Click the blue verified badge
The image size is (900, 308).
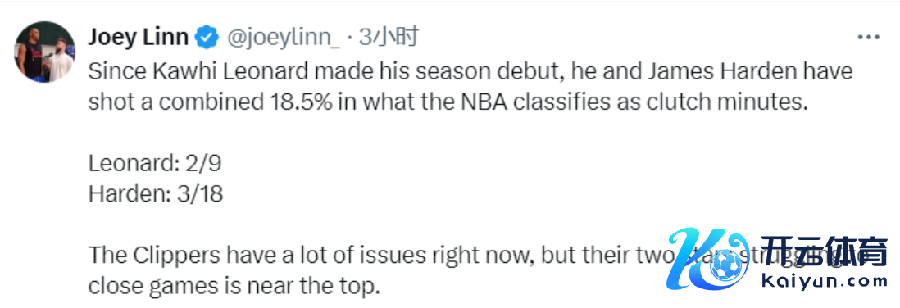coord(207,38)
